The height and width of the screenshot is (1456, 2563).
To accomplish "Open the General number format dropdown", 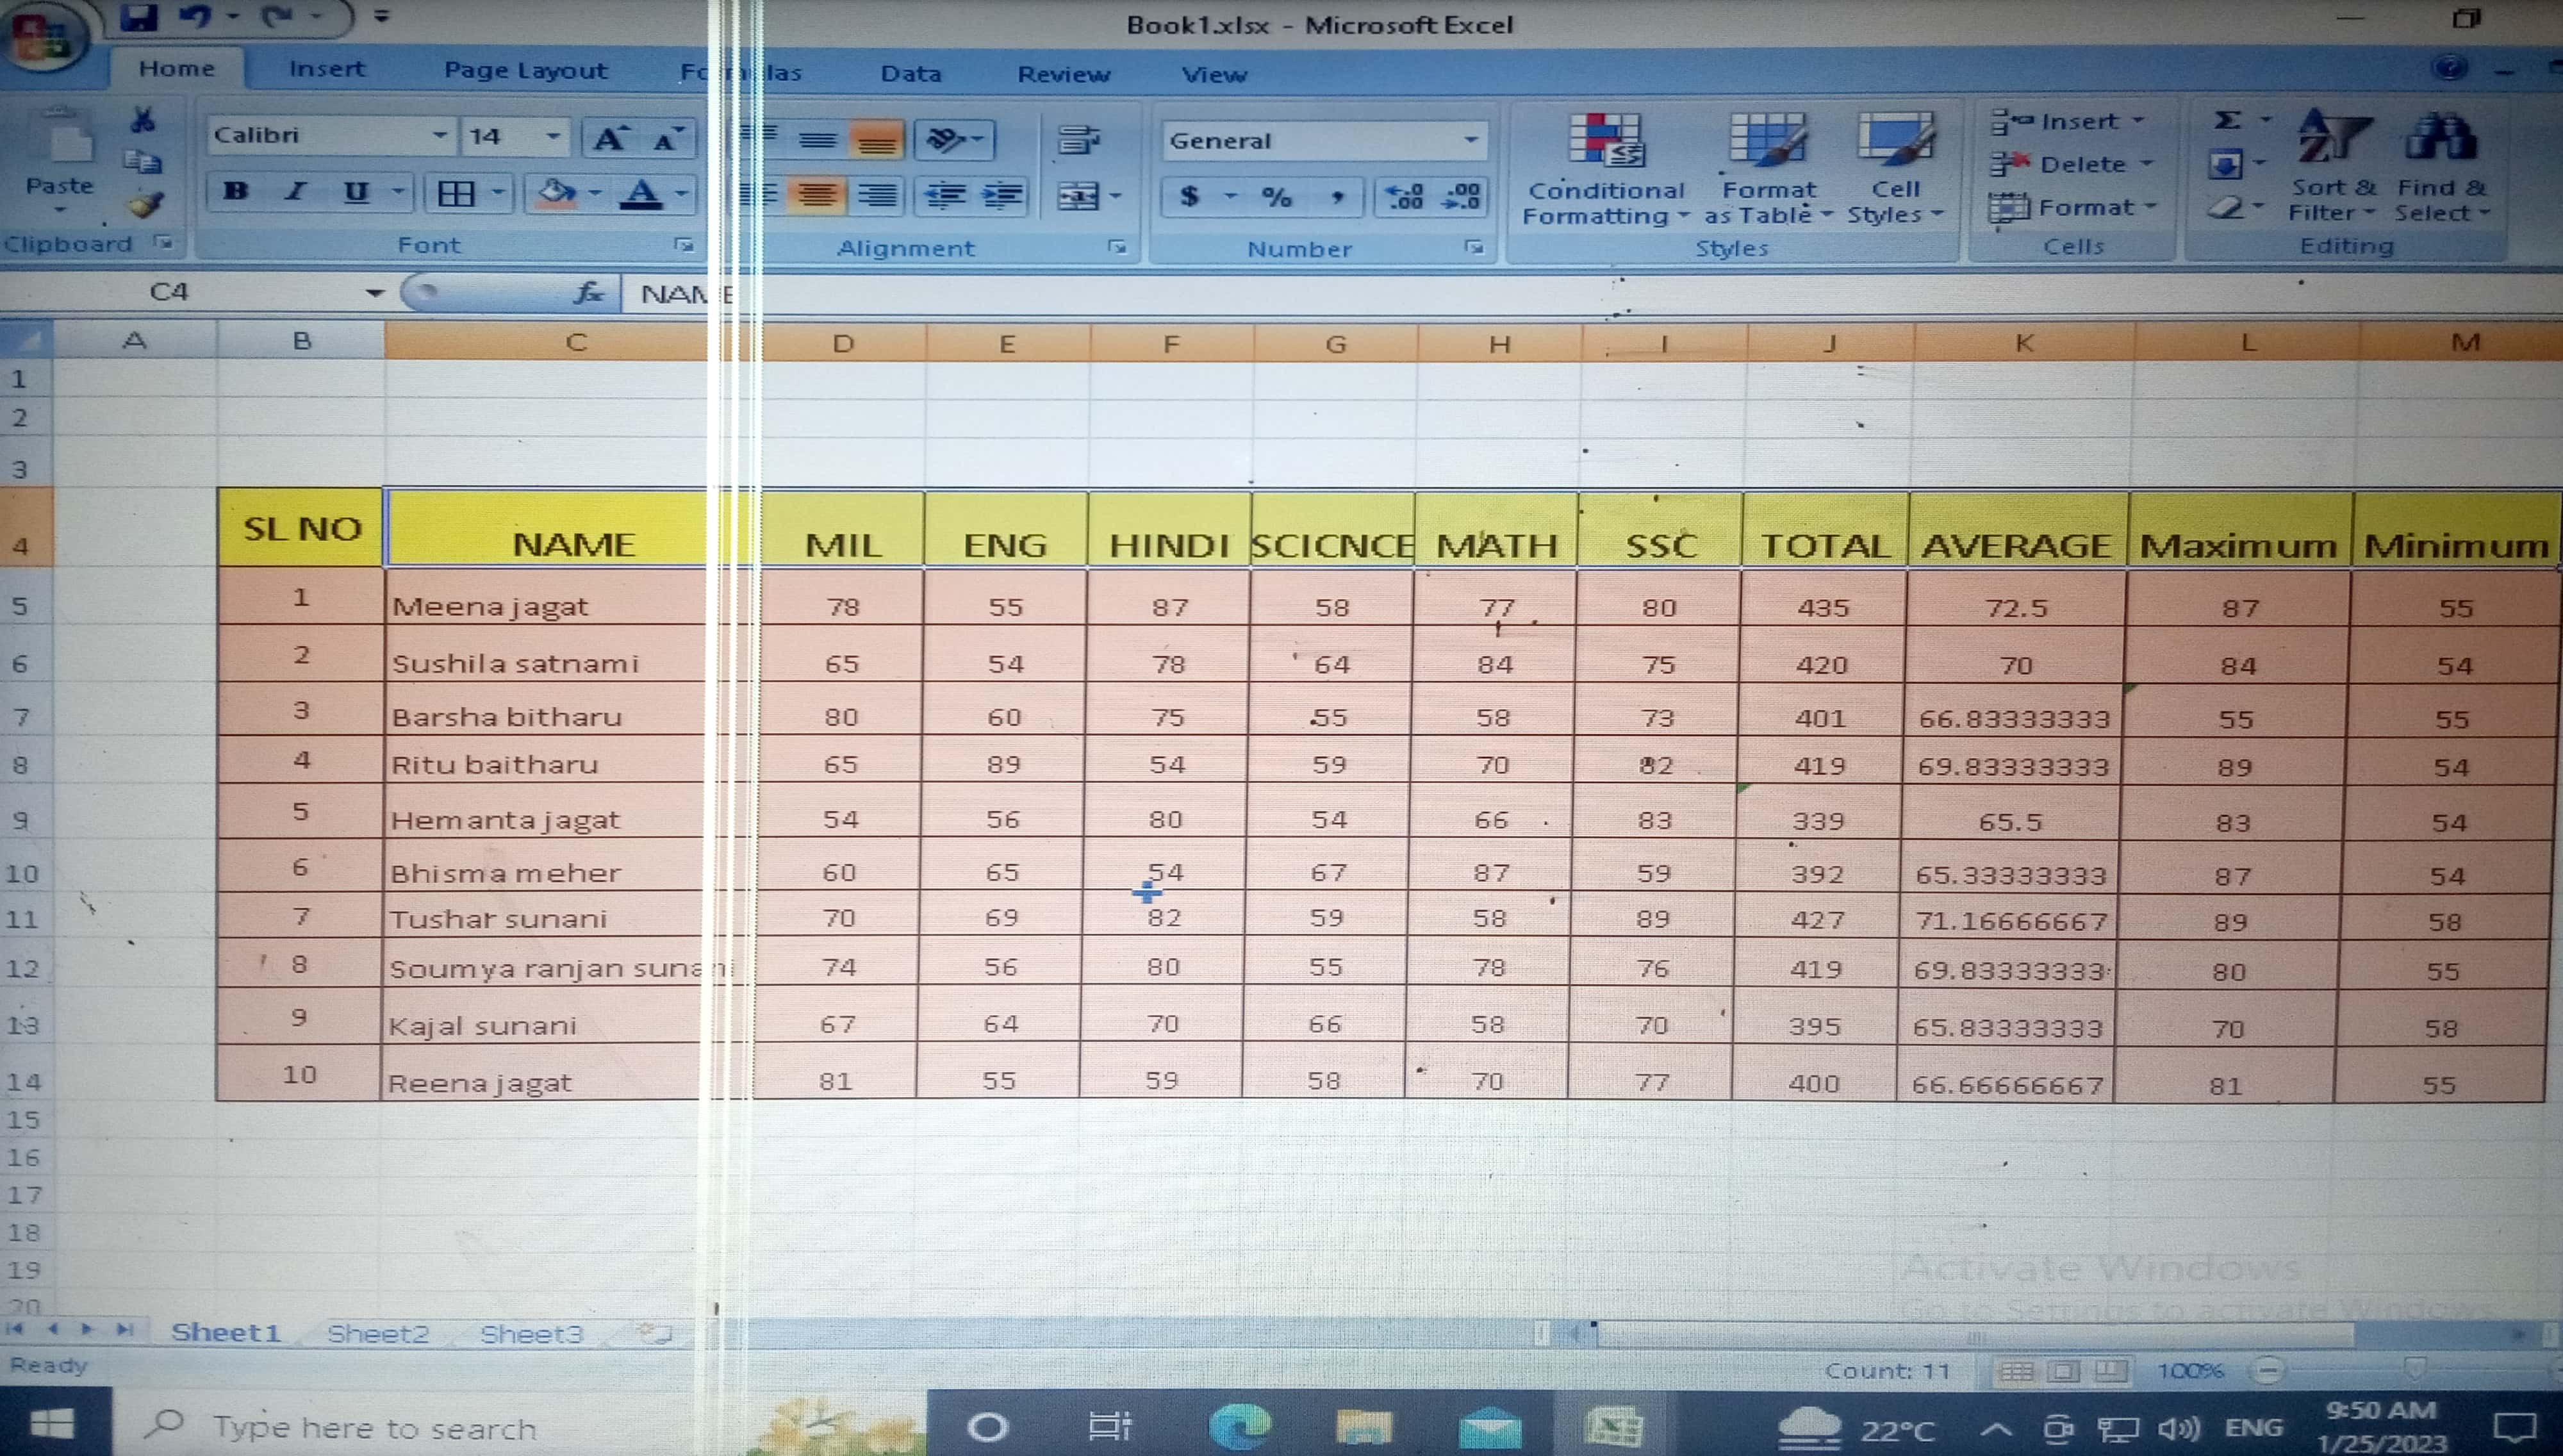I will (1471, 140).
